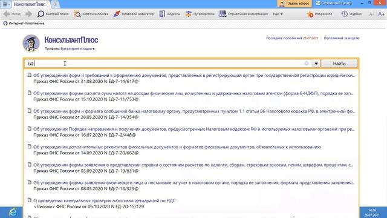387x218 pixels.
Task: Open the main hamburger menu
Action: (5, 4)
